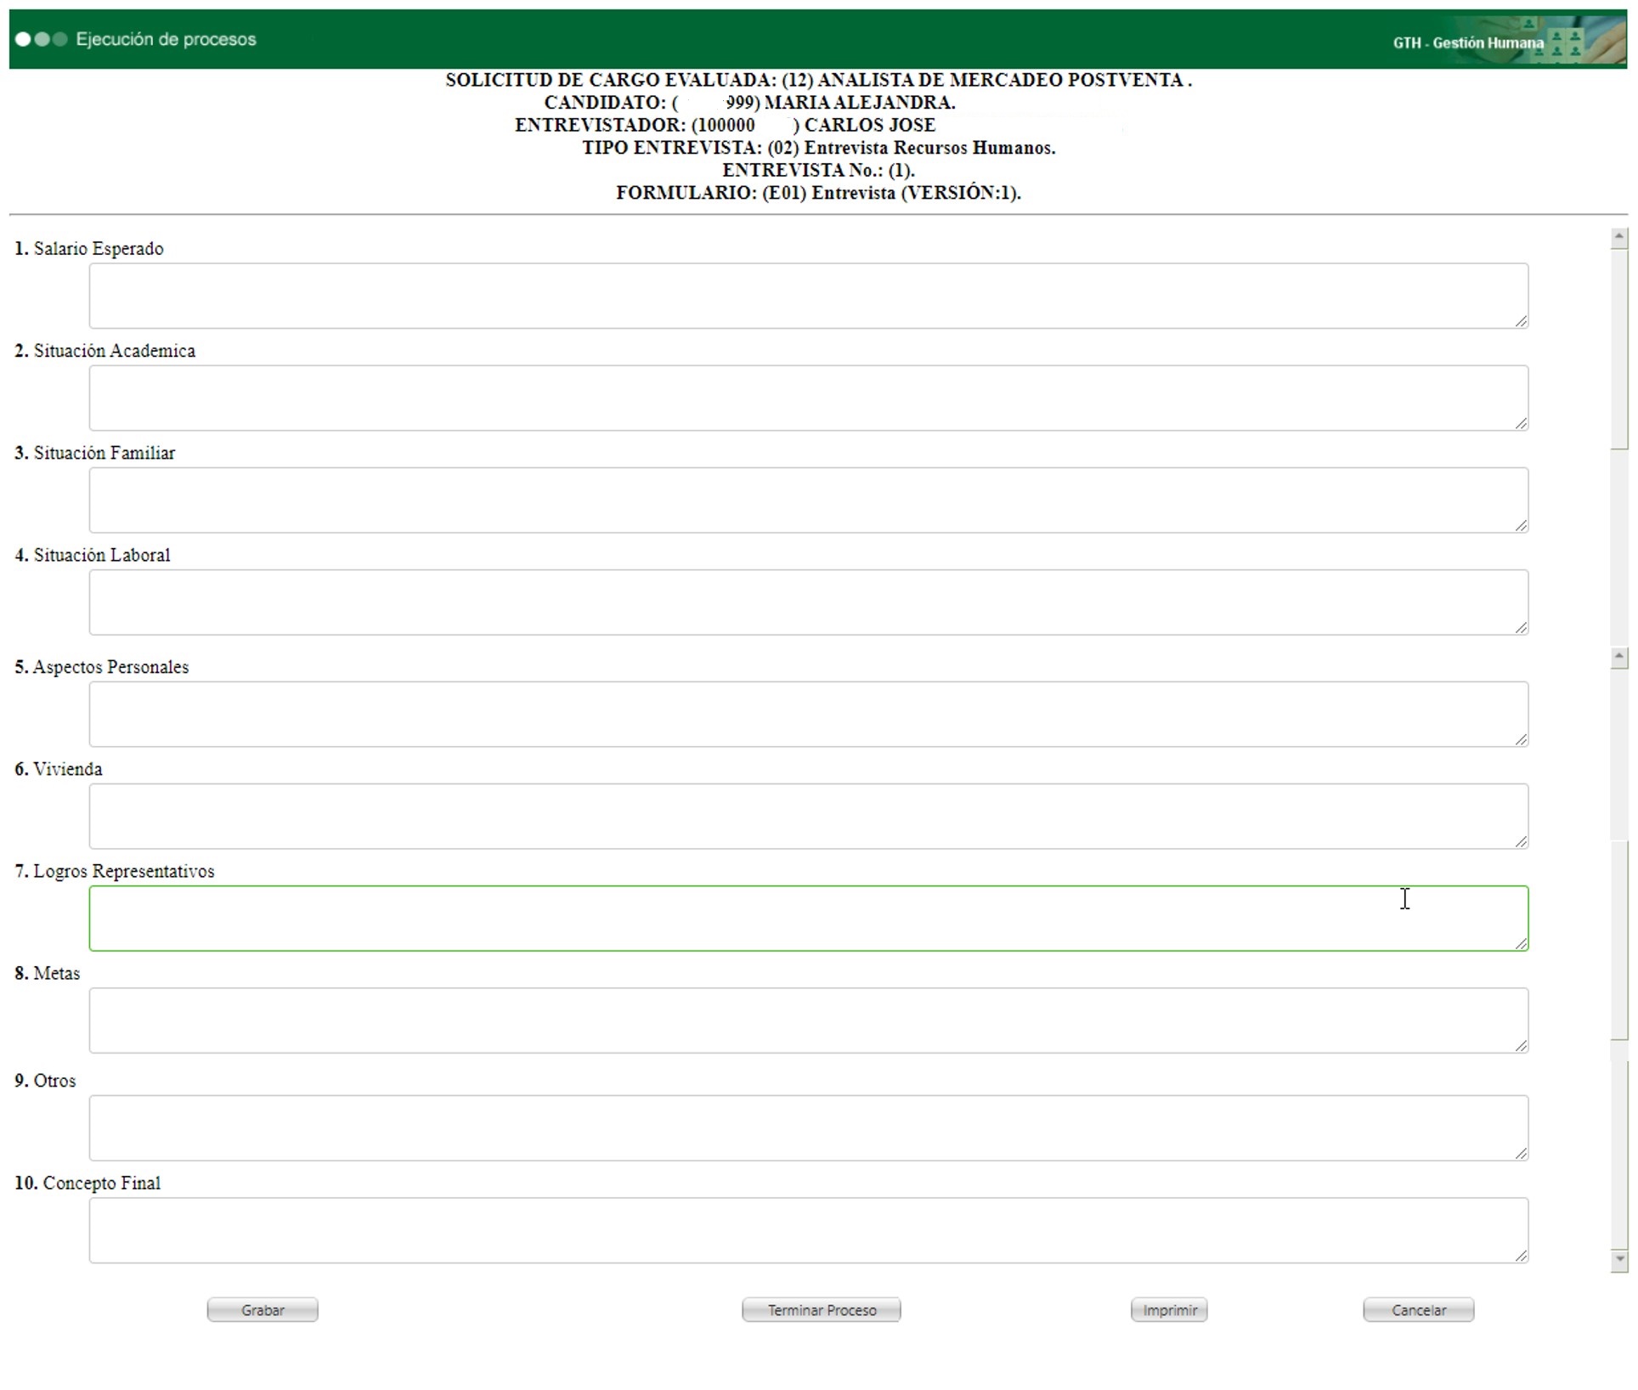Click the Vivienda text area
Image resolution: width=1638 pixels, height=1390 pixels.
click(808, 816)
